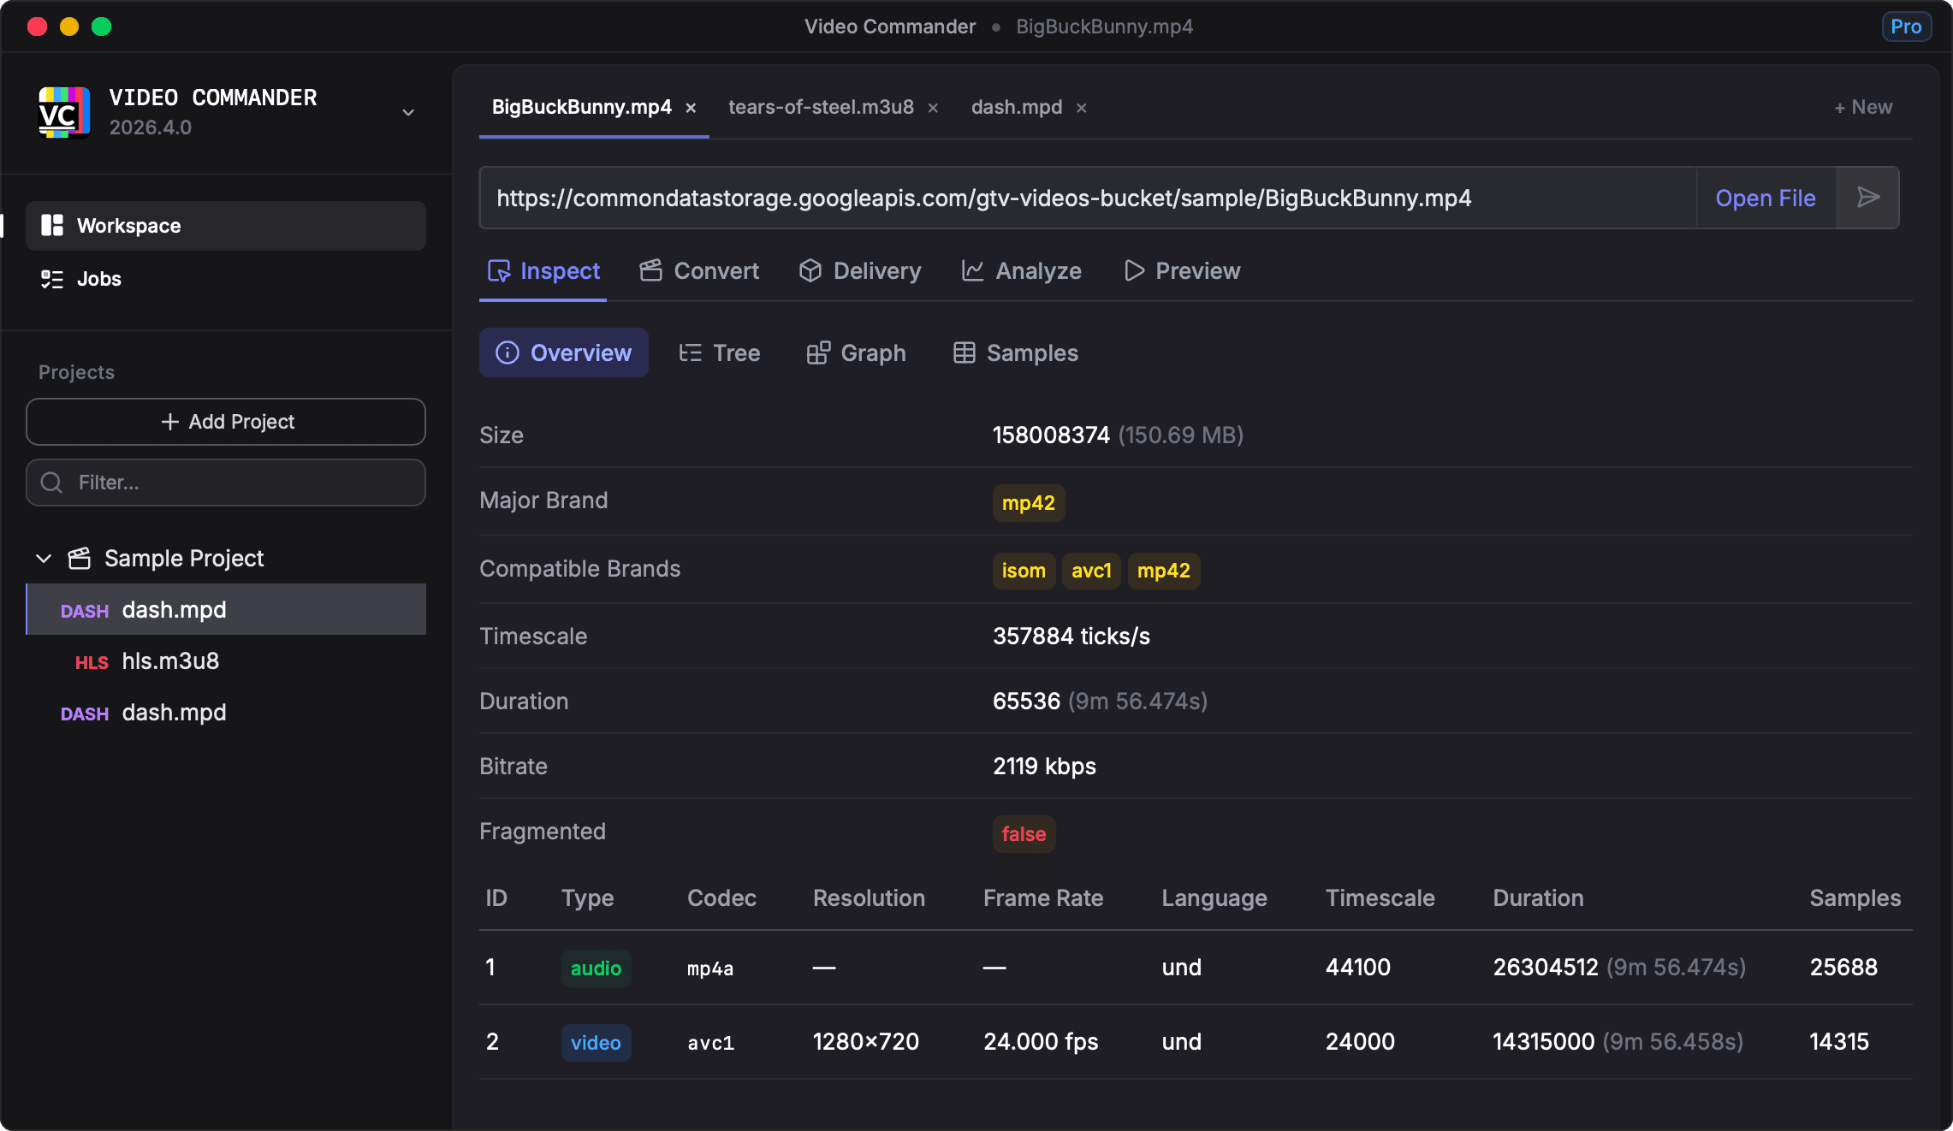Open the Preview player

point(1182,271)
